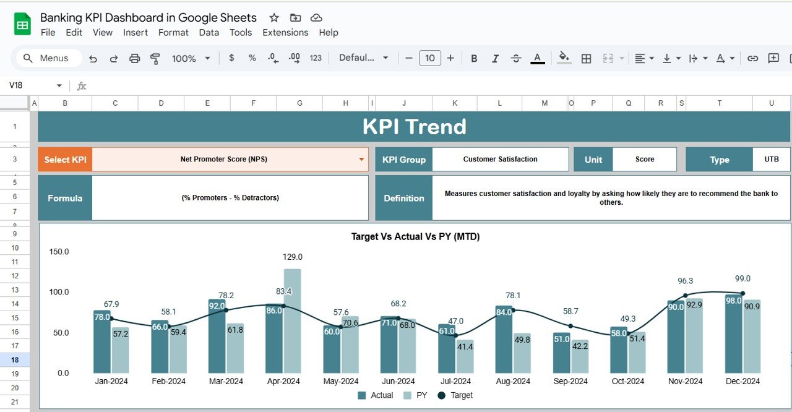Increase decimal places icon
Screen dimensions: 792x412
coord(295,58)
